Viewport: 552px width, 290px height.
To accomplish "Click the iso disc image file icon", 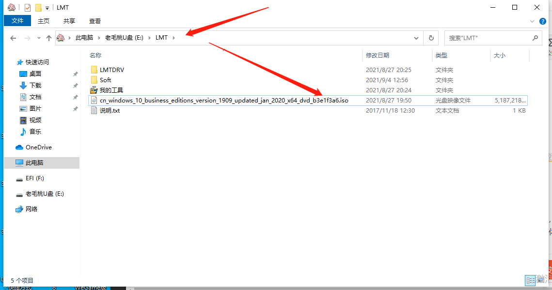I will click(94, 101).
